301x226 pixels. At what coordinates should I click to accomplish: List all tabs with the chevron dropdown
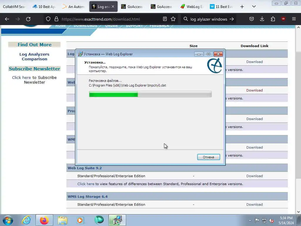tap(254, 6)
